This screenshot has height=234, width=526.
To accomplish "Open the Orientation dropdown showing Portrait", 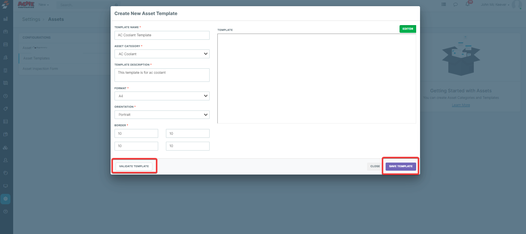I will tap(162, 115).
